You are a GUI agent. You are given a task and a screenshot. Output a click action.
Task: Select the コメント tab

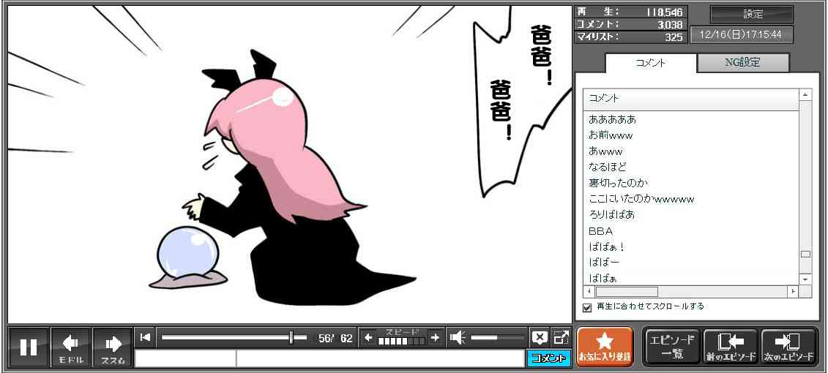650,63
